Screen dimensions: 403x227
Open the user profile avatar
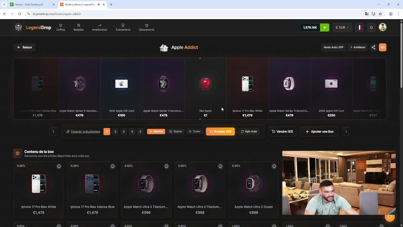pyautogui.click(x=383, y=27)
